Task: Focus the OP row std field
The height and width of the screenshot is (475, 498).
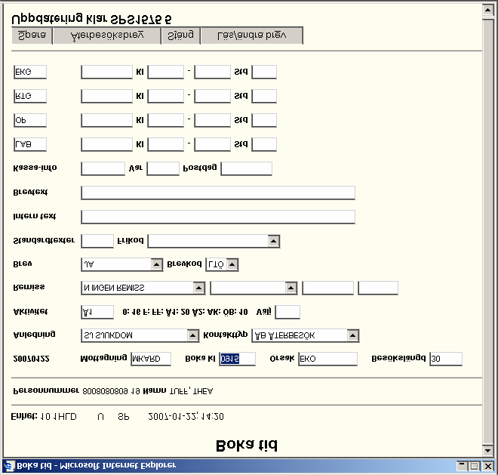Action: [x=264, y=120]
